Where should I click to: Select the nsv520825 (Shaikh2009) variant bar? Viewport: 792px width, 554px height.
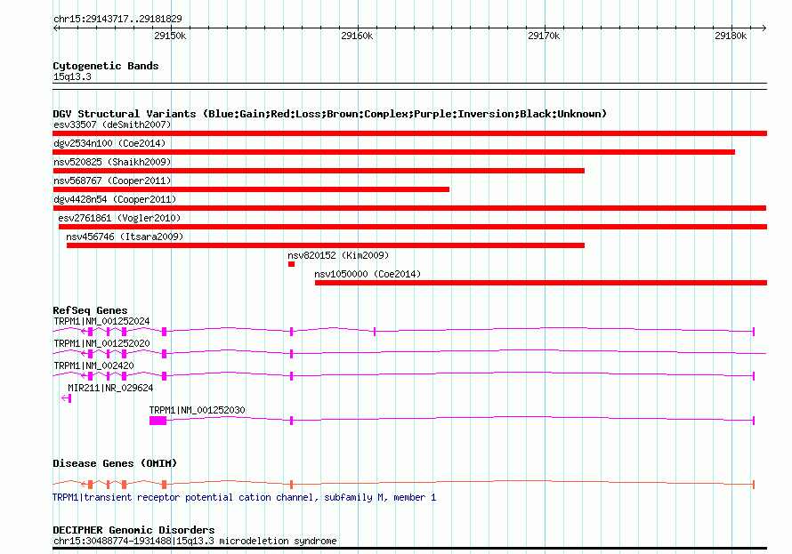(x=319, y=171)
